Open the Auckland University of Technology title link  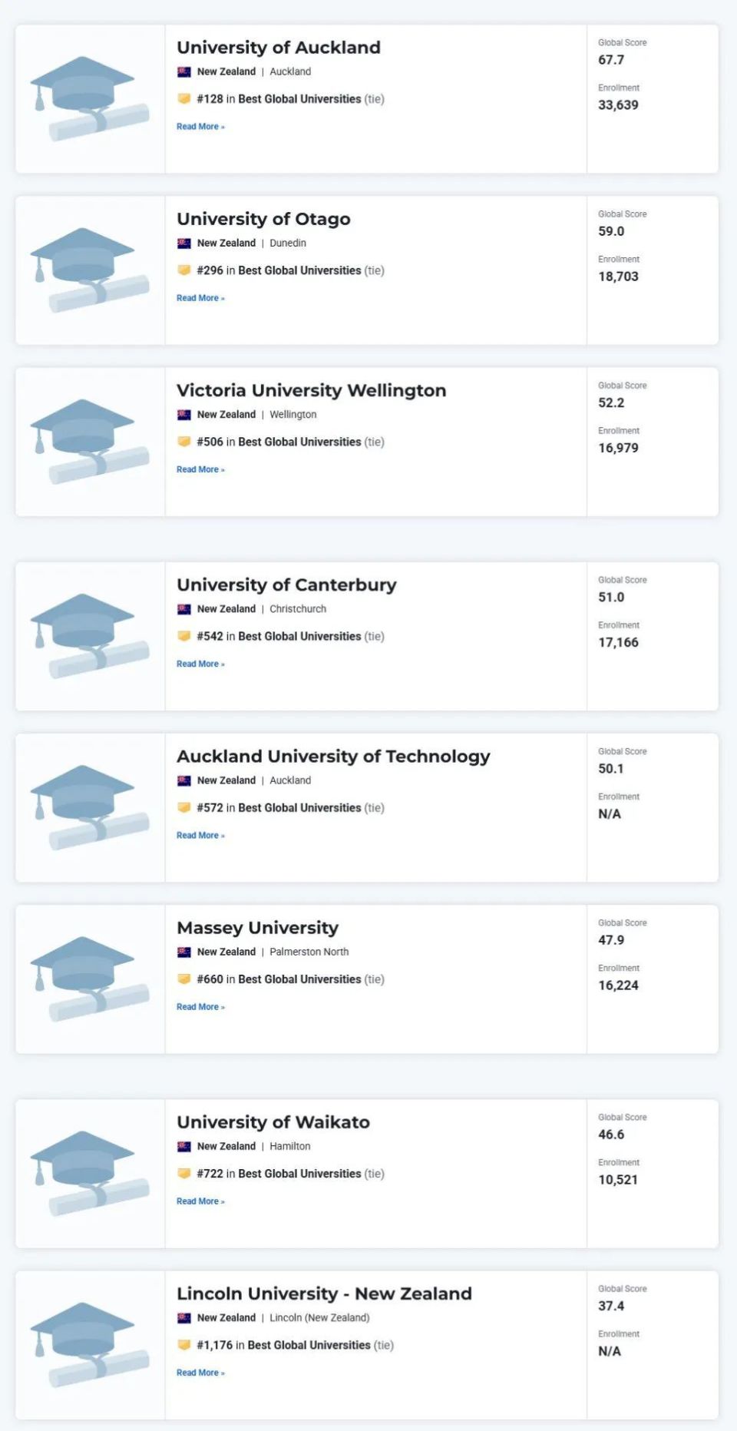[333, 757]
